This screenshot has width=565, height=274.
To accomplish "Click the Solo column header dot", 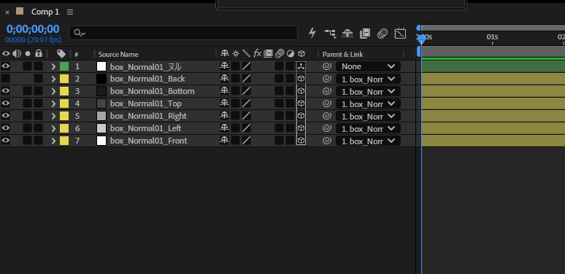I will tap(28, 54).
